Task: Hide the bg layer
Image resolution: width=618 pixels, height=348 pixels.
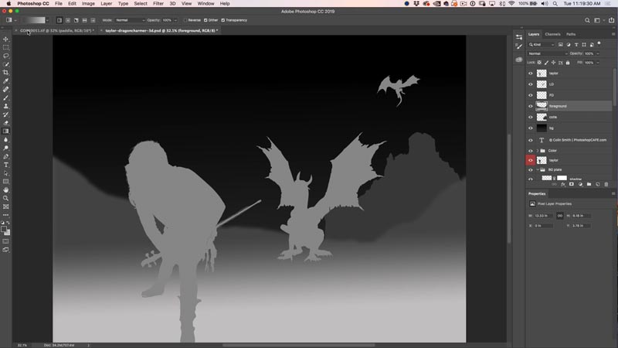Action: click(x=531, y=128)
